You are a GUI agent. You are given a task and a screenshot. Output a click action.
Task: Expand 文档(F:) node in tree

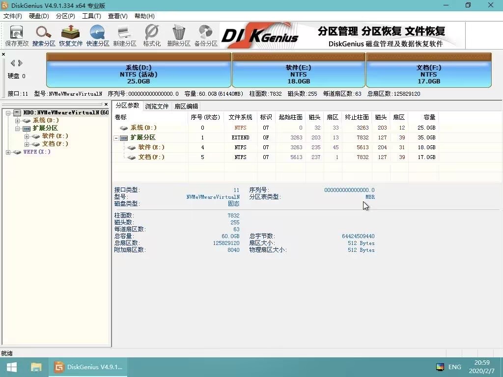tap(27, 144)
